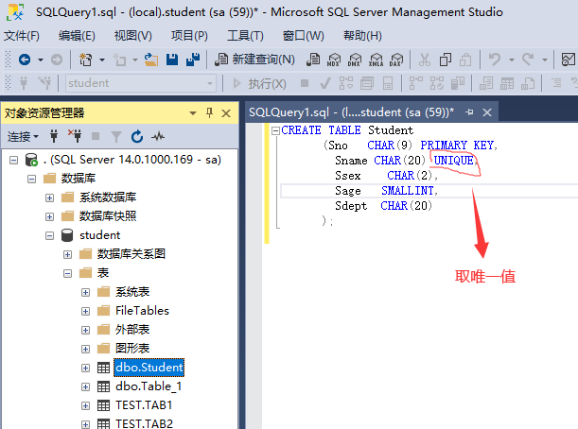Open the Connect dropdown in Object Explorer
This screenshot has width=578, height=429.
tap(23, 137)
